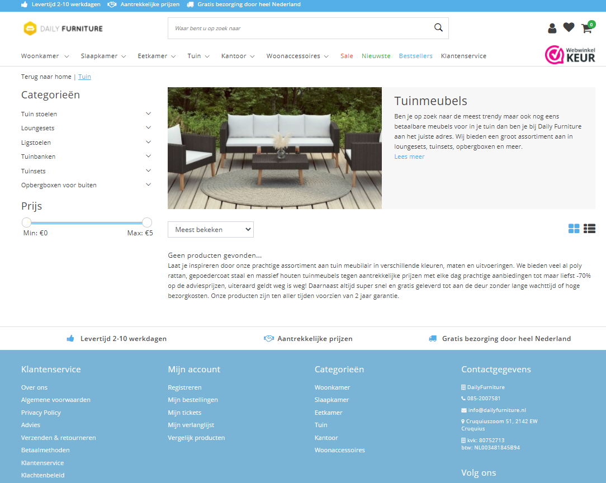Click the Tuin breadcrumb link
The image size is (606, 483).
coord(84,77)
